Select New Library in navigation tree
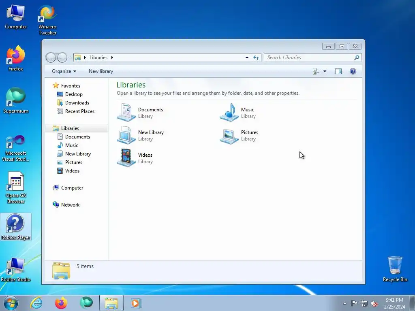415x311 pixels. [x=78, y=153]
